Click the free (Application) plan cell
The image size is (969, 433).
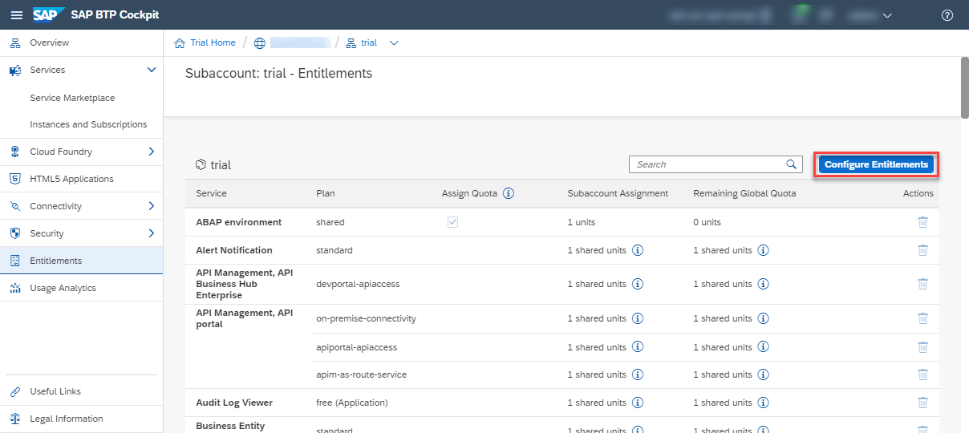click(352, 403)
